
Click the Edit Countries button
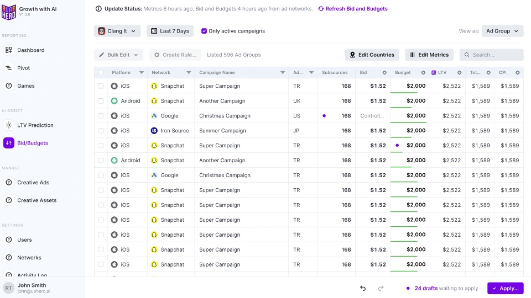click(x=372, y=55)
